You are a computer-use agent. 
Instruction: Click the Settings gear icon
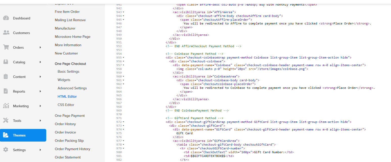pyautogui.click(x=6, y=150)
